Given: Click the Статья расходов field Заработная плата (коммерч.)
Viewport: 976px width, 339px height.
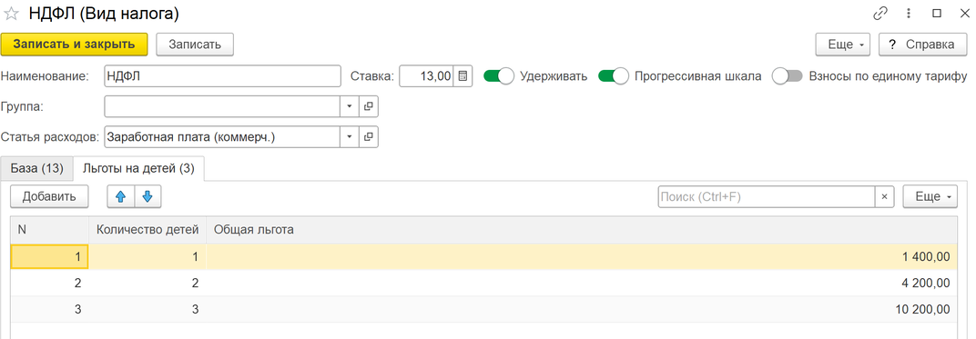Looking at the screenshot, I should point(222,136).
